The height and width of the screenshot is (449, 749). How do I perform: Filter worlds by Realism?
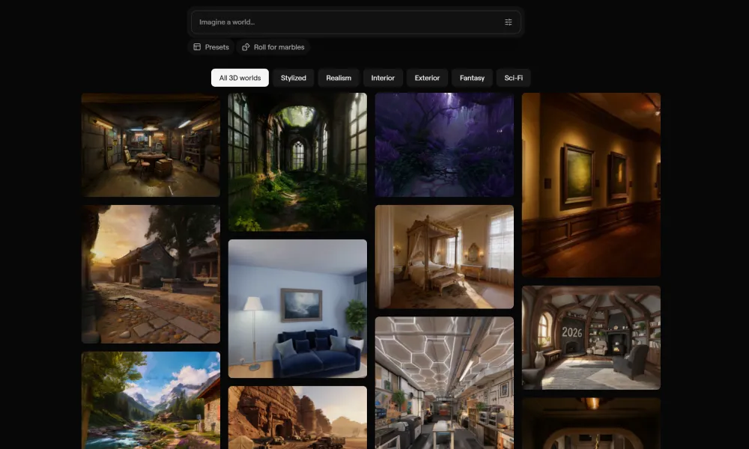(339, 78)
